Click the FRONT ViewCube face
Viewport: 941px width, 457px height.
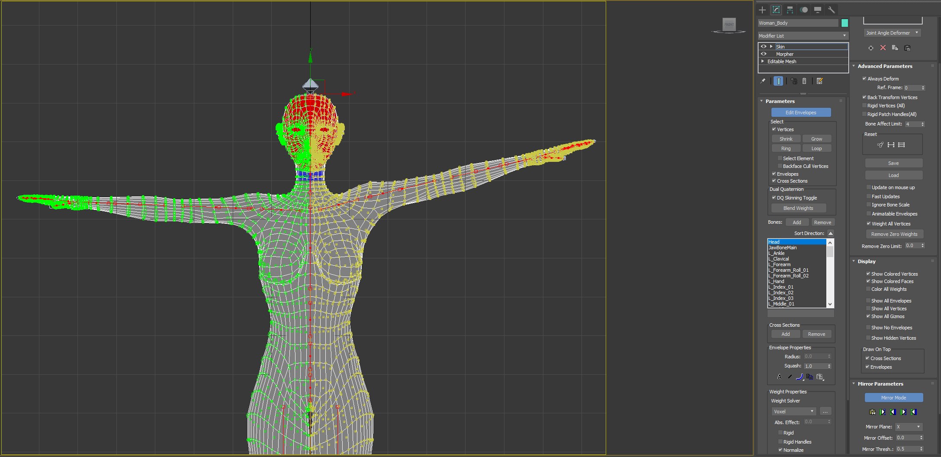[729, 24]
